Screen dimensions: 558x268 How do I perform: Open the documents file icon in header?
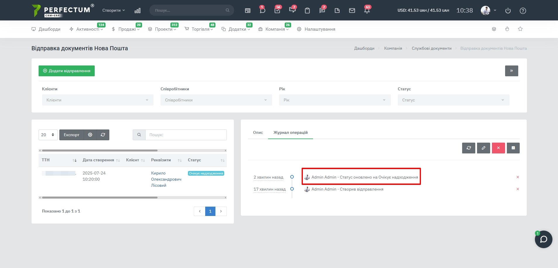(337, 11)
